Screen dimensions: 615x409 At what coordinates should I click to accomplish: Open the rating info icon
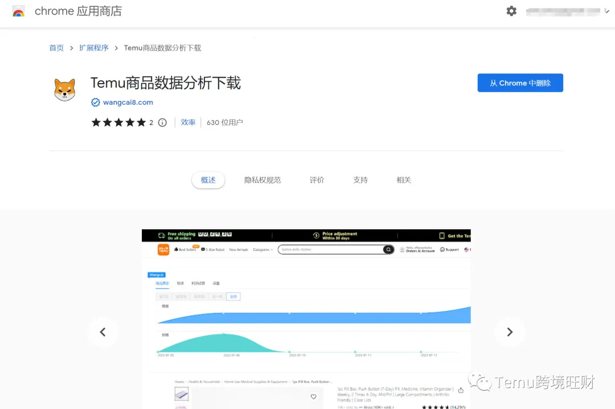pyautogui.click(x=162, y=123)
